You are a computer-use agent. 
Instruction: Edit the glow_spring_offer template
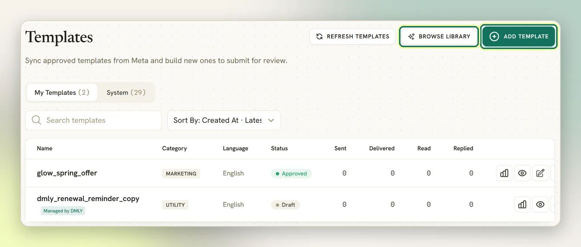(x=540, y=173)
